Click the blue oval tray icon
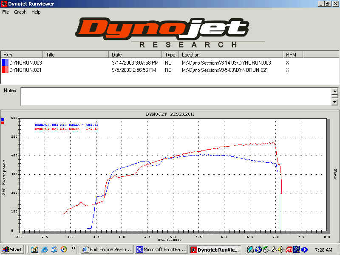The width and height of the screenshot is (340, 255). 304,250
